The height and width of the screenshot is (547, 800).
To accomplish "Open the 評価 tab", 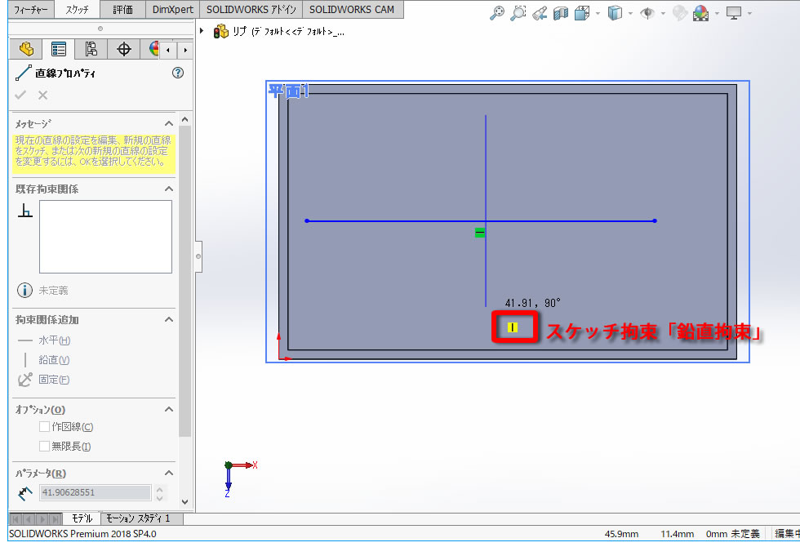I will click(122, 9).
